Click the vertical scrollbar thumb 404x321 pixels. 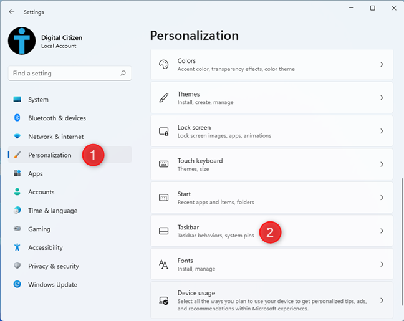(402, 242)
